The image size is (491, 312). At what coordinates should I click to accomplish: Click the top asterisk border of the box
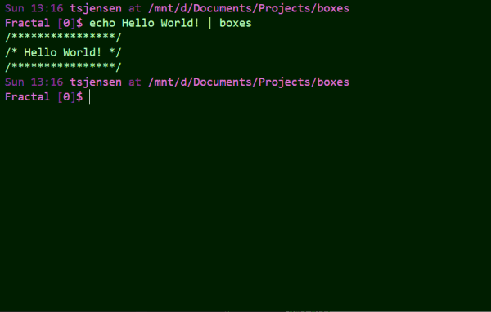[x=63, y=38]
